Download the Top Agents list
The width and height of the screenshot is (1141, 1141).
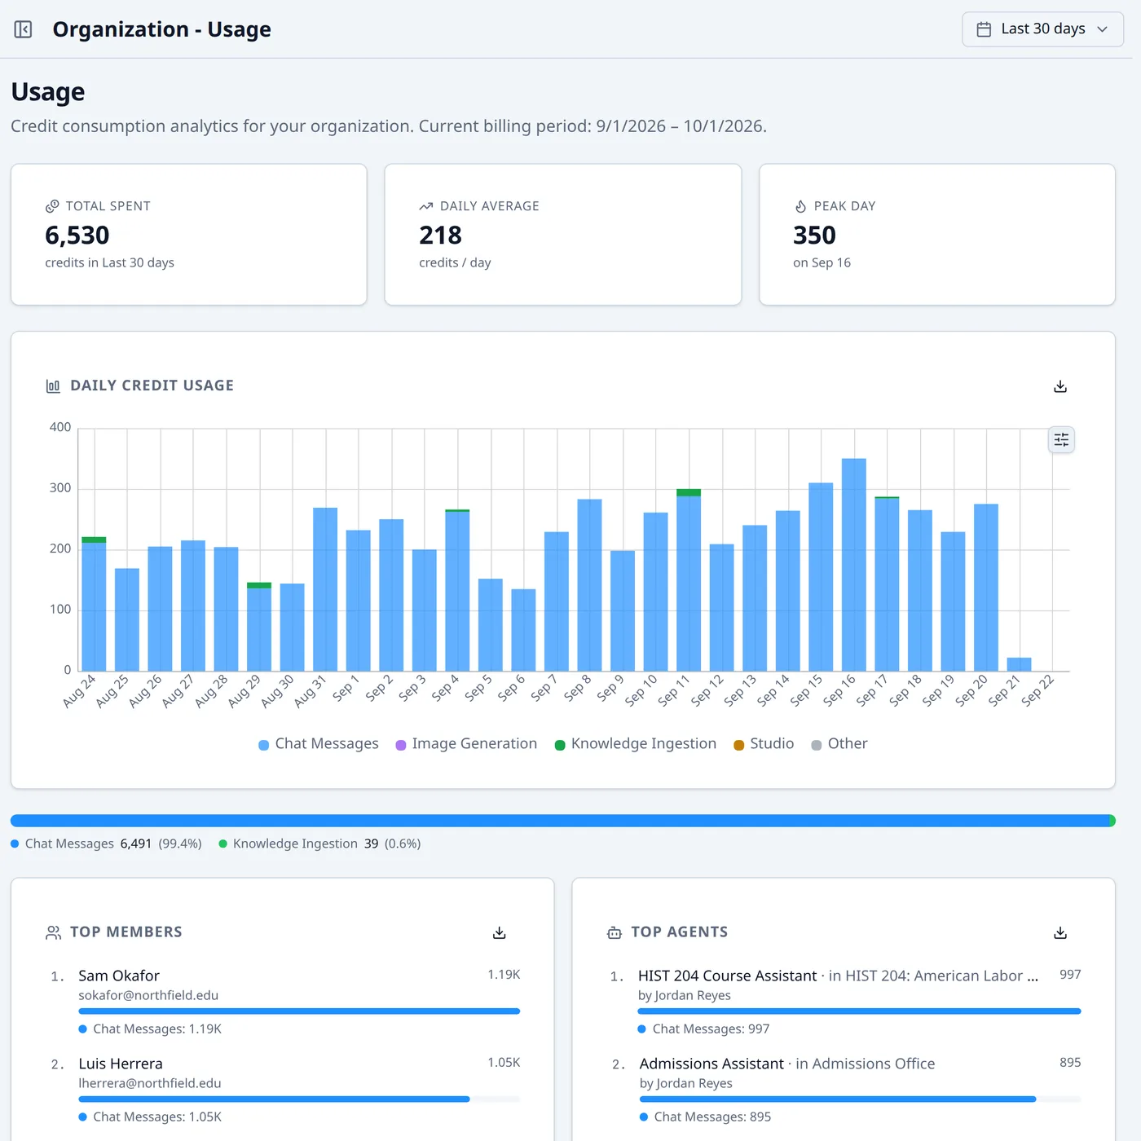tap(1060, 932)
